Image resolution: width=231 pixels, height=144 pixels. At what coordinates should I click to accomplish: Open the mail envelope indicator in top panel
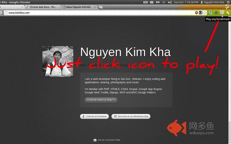[x=152, y=2]
